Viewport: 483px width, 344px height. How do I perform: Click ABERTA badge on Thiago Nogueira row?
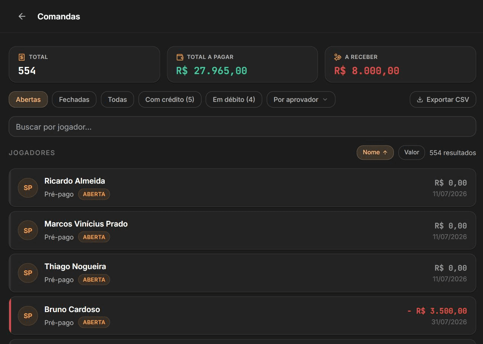coord(94,280)
